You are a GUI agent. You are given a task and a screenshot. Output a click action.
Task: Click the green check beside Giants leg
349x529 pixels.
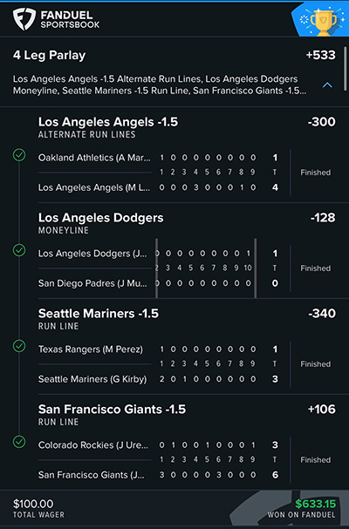click(19, 442)
